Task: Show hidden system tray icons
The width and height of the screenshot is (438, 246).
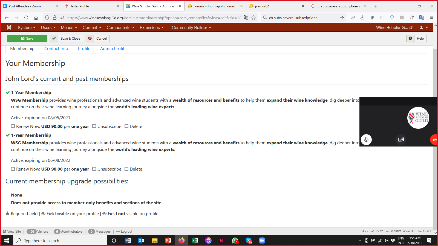Action: point(360,241)
